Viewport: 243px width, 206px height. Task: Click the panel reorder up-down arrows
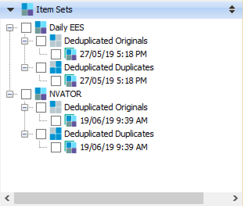(232, 9)
